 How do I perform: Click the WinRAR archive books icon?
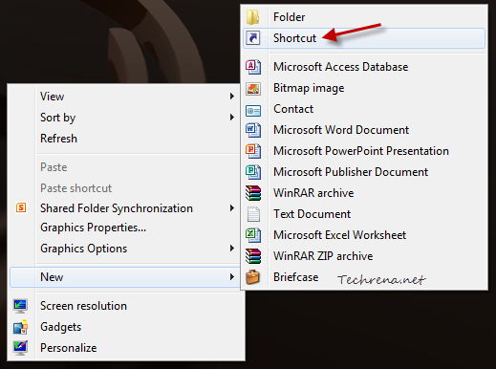coord(253,193)
